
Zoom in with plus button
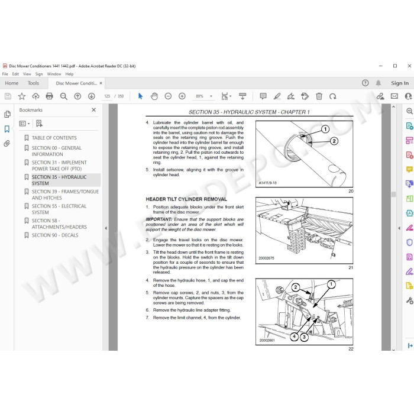coord(182,96)
